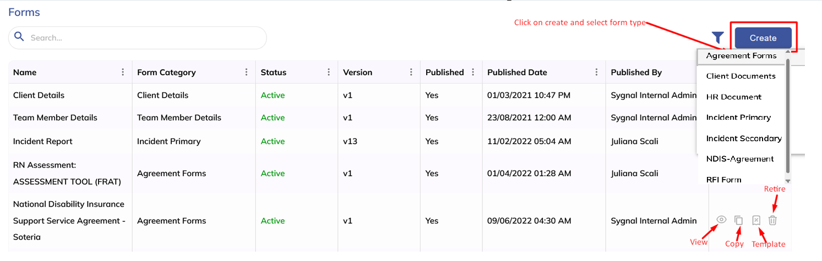The image size is (822, 261).
Task: Click the Copy form icon
Action: click(739, 220)
